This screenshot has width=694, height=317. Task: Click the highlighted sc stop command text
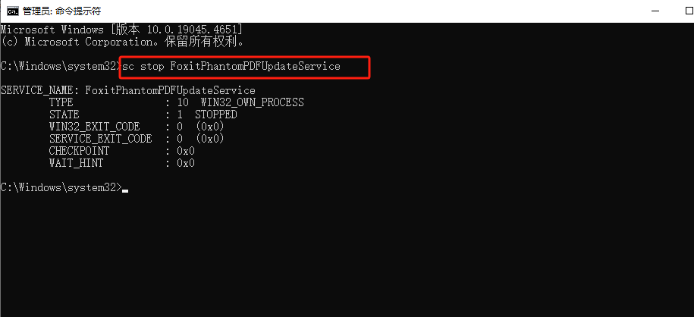coord(231,67)
